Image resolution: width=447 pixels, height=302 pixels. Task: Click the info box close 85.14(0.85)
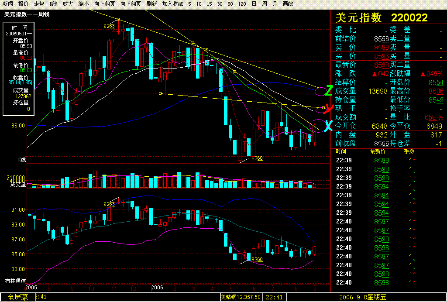point(20,82)
